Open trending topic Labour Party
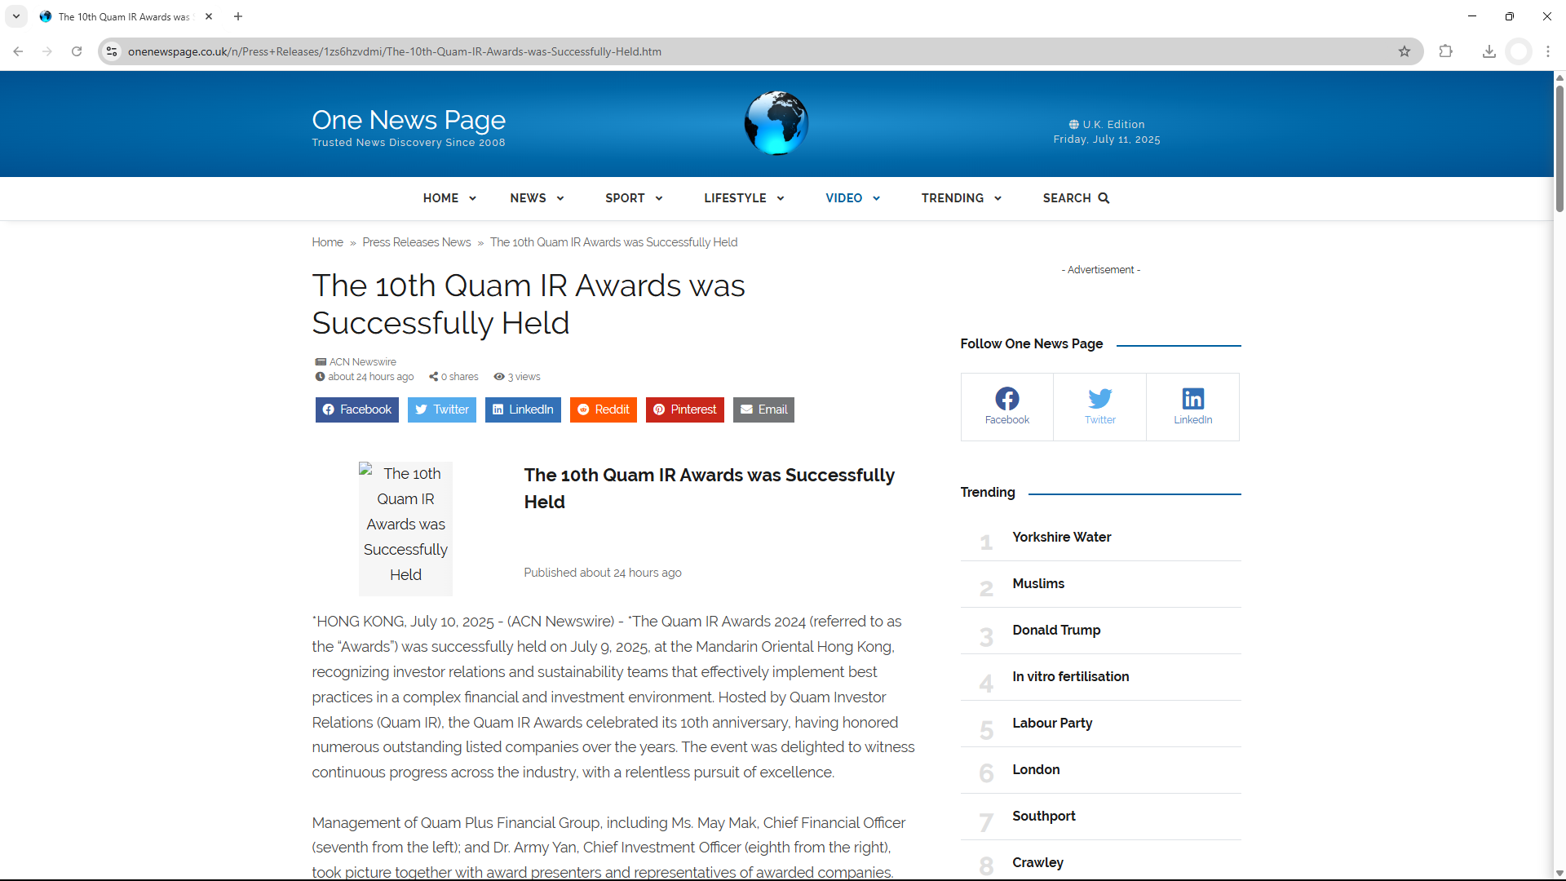This screenshot has height=881, width=1566. point(1052,723)
